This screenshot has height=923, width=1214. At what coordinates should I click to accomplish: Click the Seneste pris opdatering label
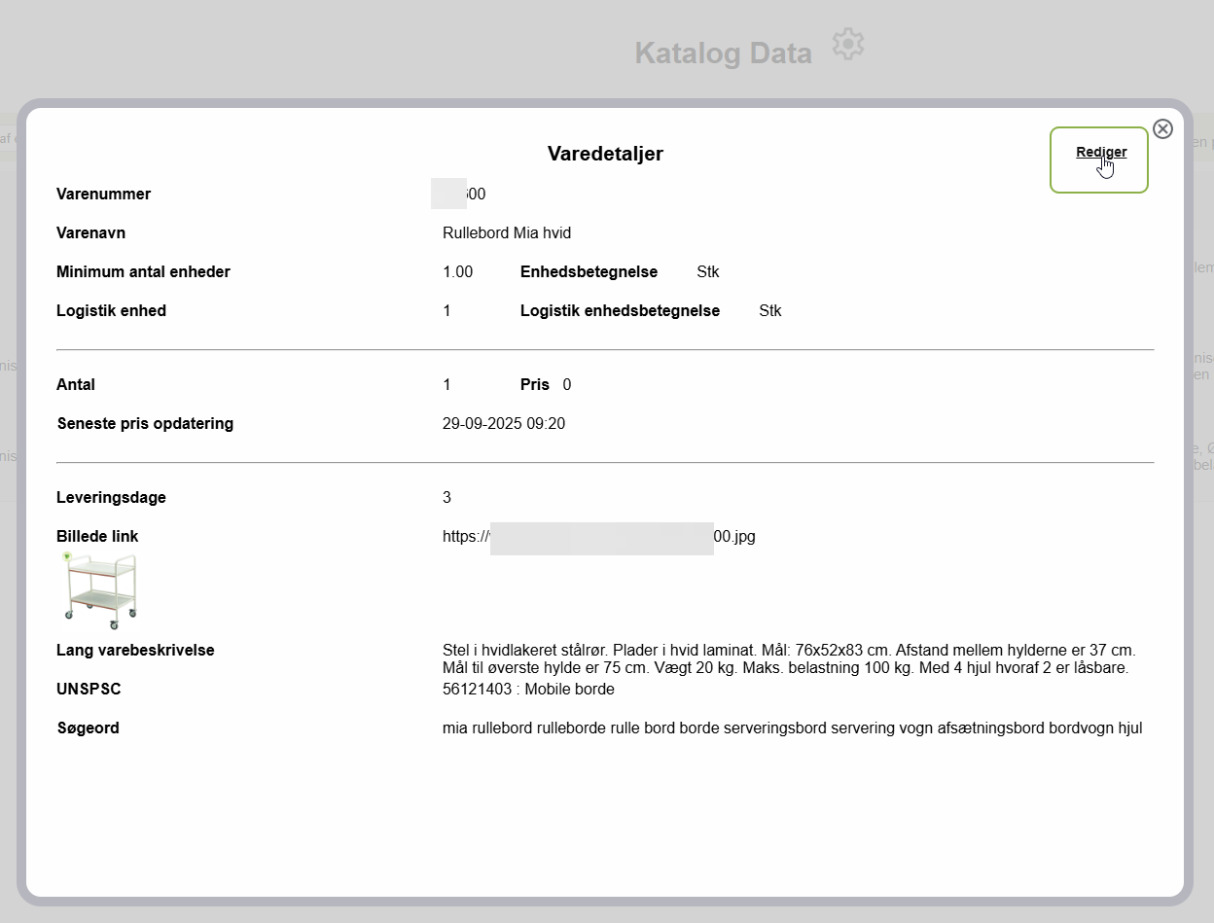pos(145,424)
